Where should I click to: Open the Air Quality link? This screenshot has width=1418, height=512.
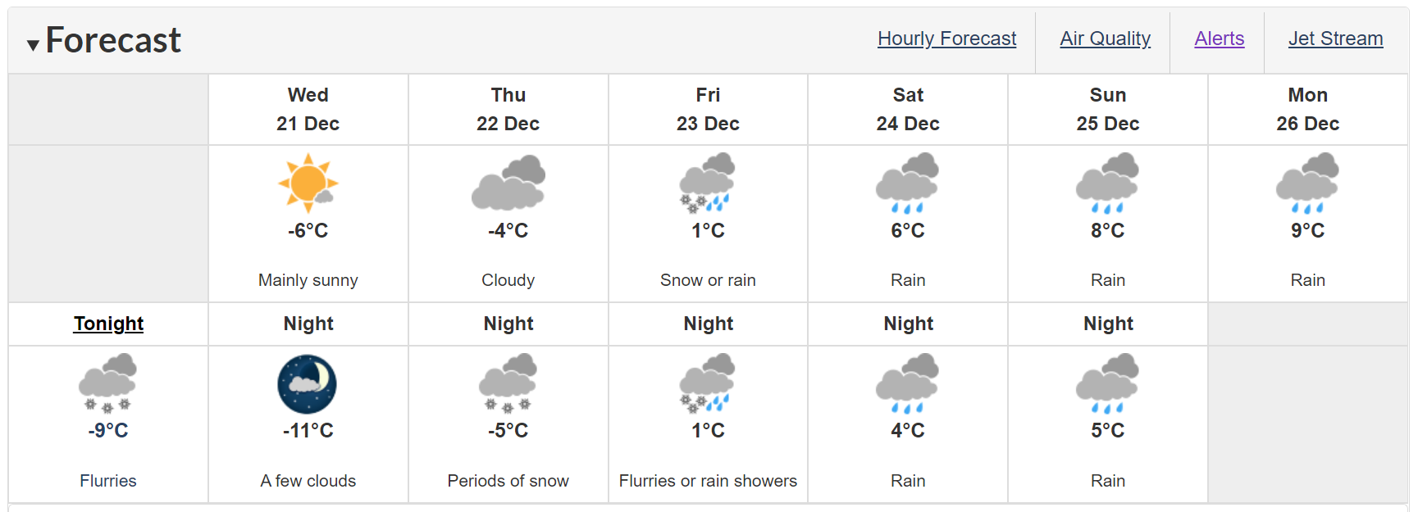click(x=1105, y=39)
